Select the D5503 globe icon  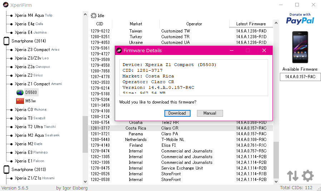[x=20, y=92]
